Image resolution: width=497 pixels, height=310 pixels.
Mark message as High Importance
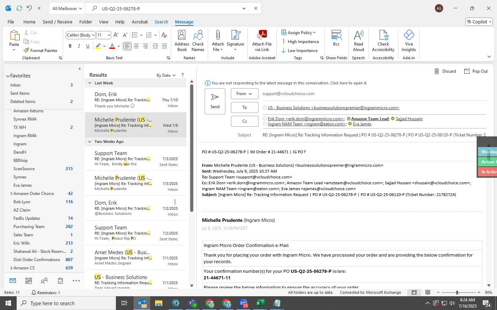tap(300, 42)
